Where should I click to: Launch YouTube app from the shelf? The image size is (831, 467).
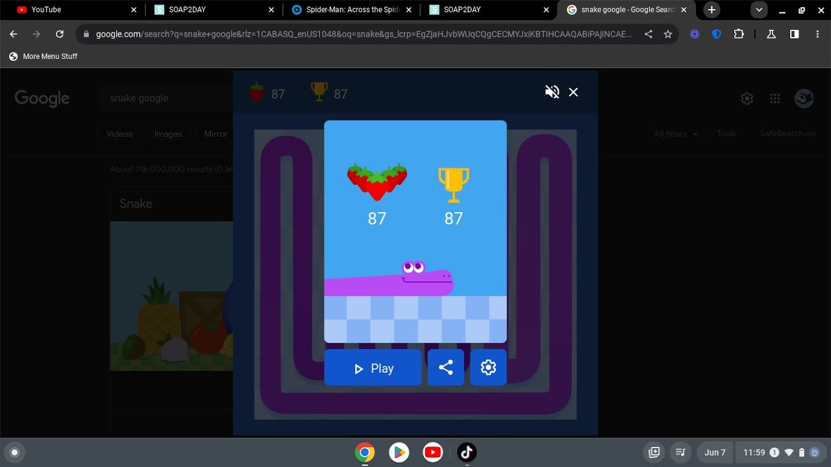click(433, 453)
